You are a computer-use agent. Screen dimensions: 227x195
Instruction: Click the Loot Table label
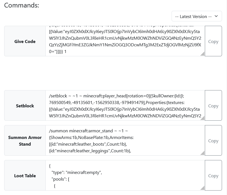[25, 176]
